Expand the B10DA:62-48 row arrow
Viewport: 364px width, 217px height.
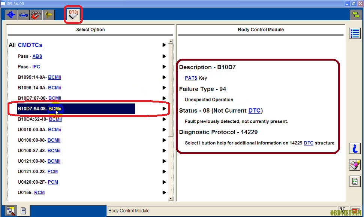[164, 119]
